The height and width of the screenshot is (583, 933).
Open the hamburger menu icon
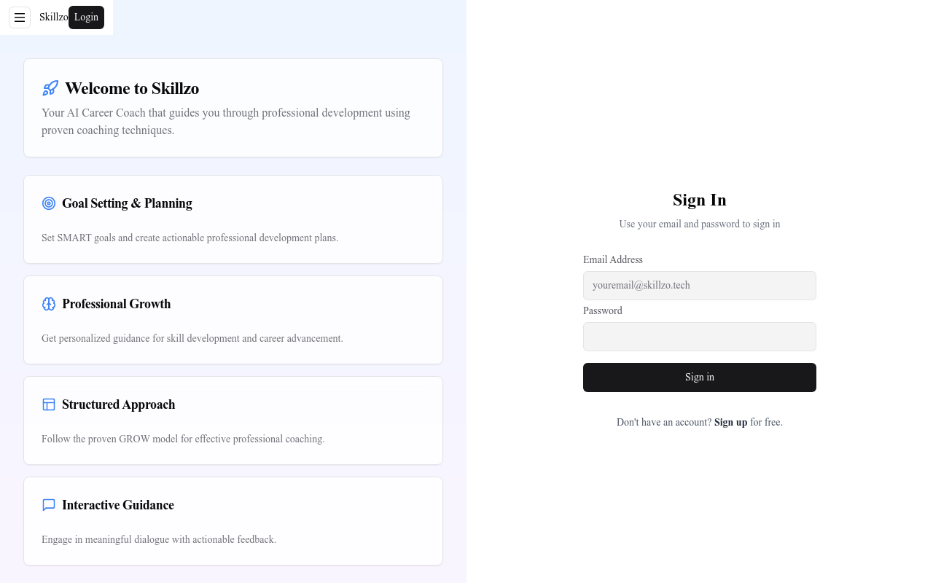pos(20,17)
